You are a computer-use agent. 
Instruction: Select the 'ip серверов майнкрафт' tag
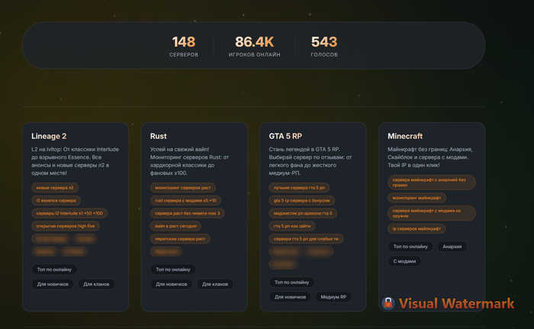click(x=417, y=228)
